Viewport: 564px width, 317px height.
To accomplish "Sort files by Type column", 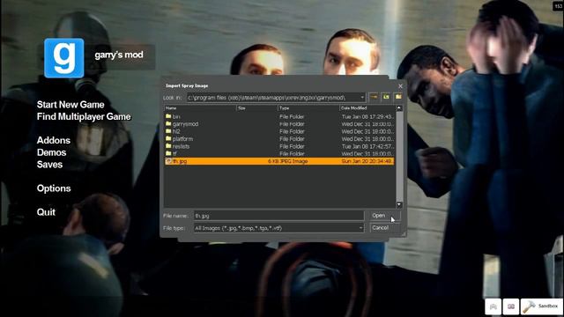I will point(308,107).
